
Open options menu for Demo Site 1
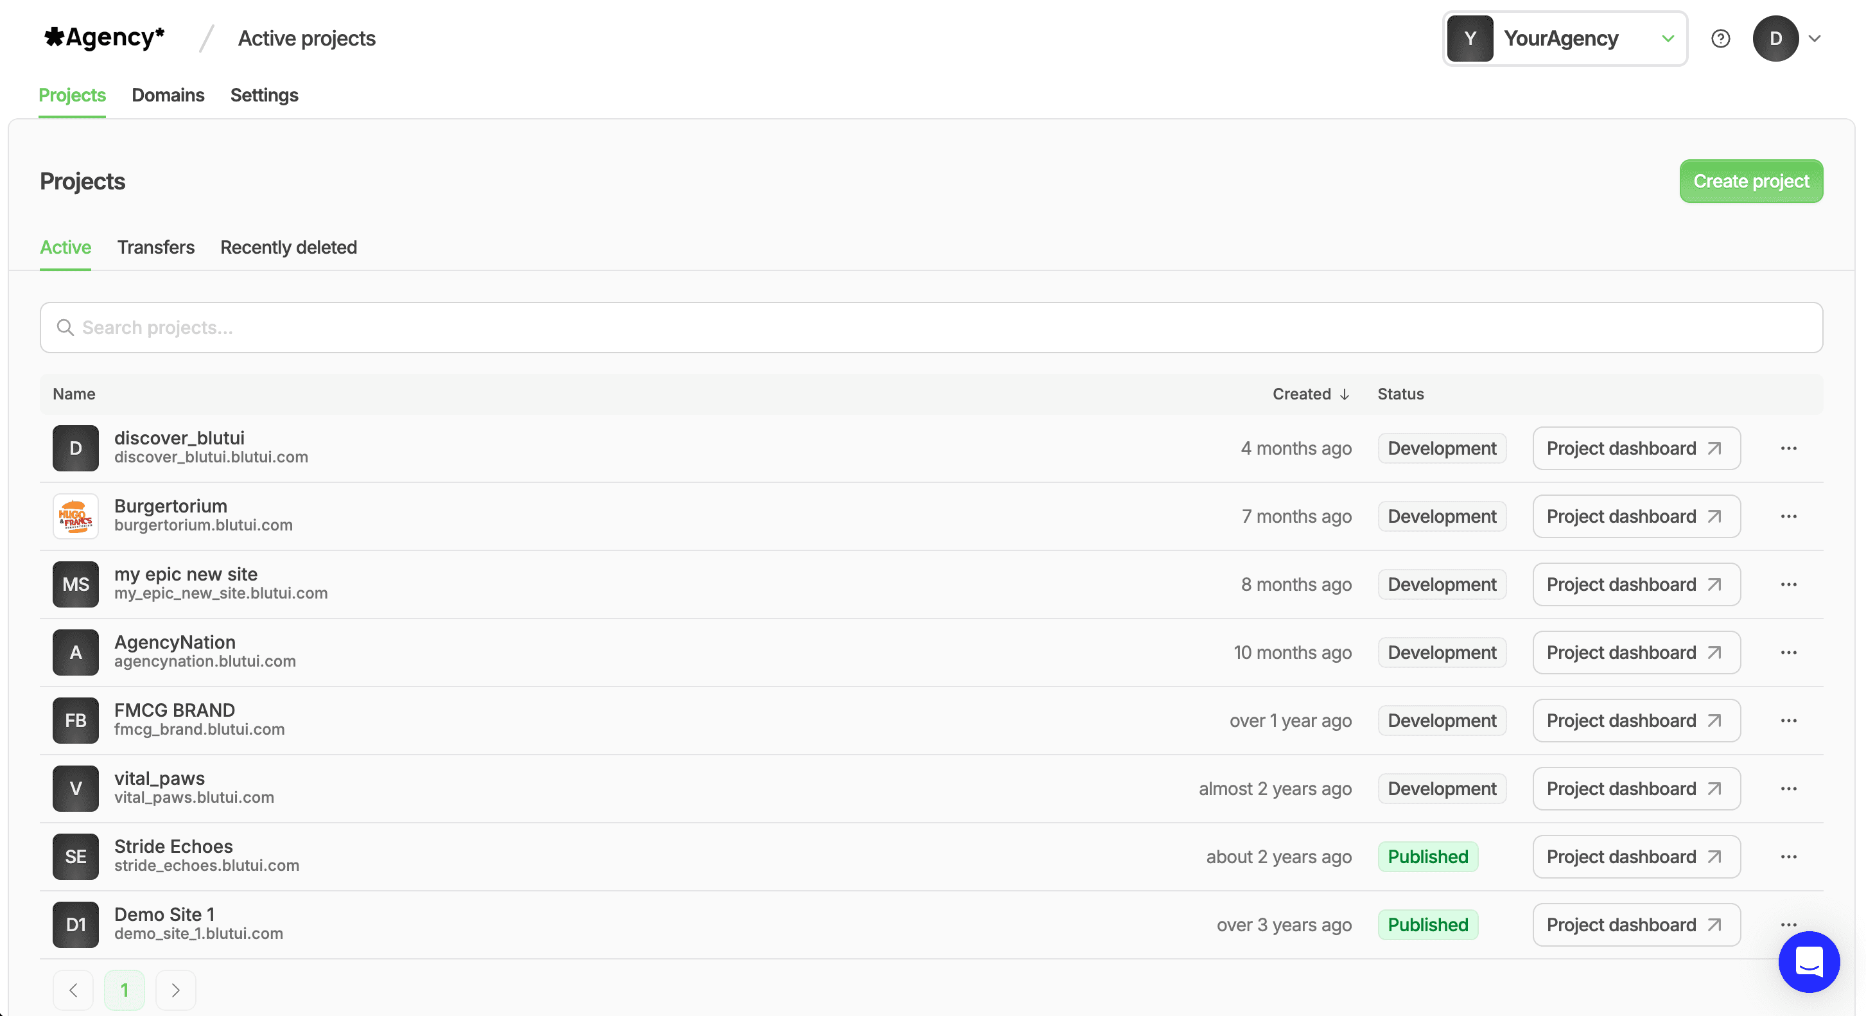tap(1788, 925)
